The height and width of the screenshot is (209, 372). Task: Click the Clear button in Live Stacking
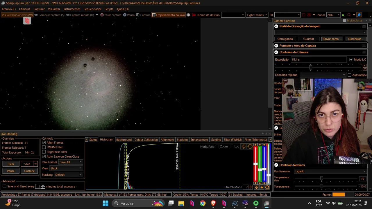(11, 164)
